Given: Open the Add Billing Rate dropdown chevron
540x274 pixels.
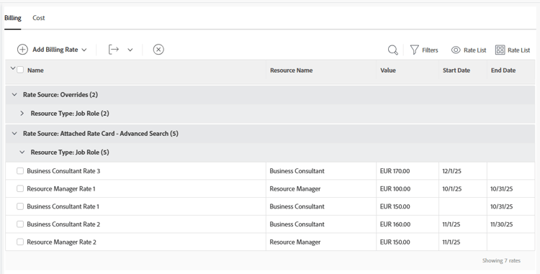Looking at the screenshot, I should pyautogui.click(x=84, y=50).
